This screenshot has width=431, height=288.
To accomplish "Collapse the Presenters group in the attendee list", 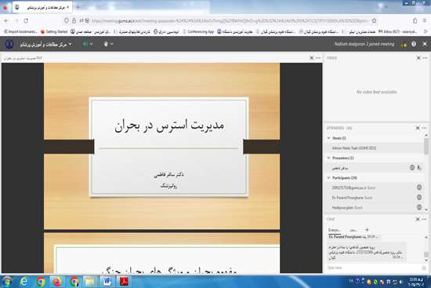I will coord(329,158).
